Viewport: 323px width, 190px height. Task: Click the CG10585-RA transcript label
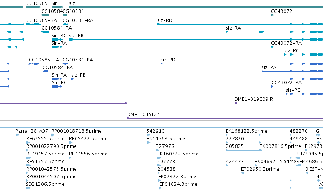pos(42,20)
